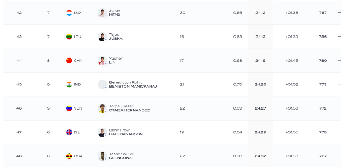This screenshot has height=167, width=341.
Task: Expand Beniston Manickaraj's result details
Action: pyautogui.click(x=339, y=84)
